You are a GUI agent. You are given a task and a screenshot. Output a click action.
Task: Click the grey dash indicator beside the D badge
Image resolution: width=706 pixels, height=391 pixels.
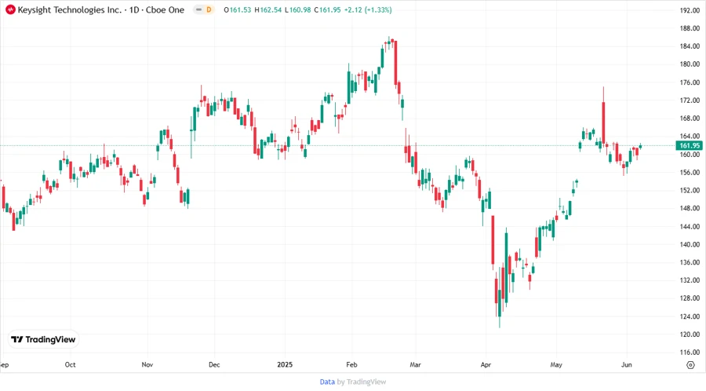point(198,9)
